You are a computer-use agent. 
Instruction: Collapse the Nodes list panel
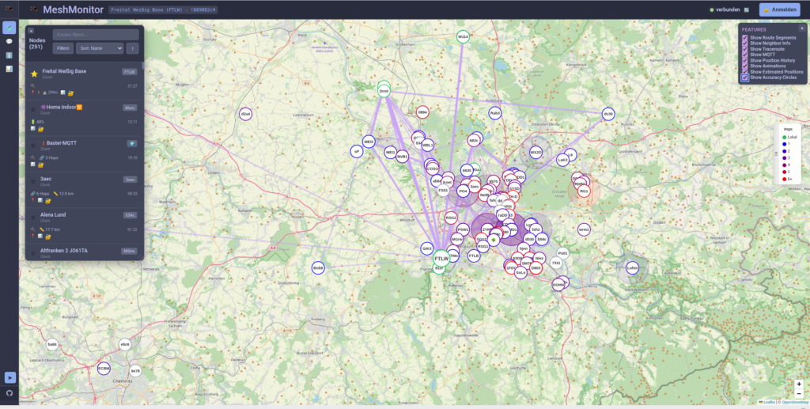coord(31,31)
